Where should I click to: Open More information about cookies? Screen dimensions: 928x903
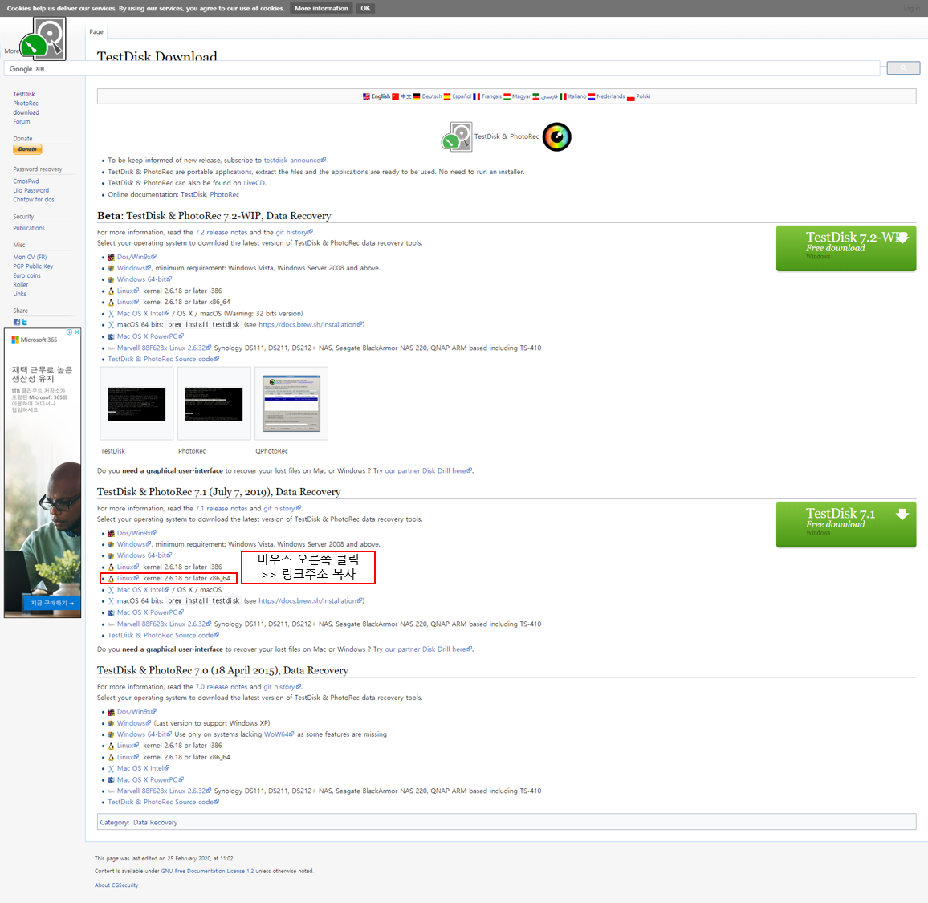321,8
